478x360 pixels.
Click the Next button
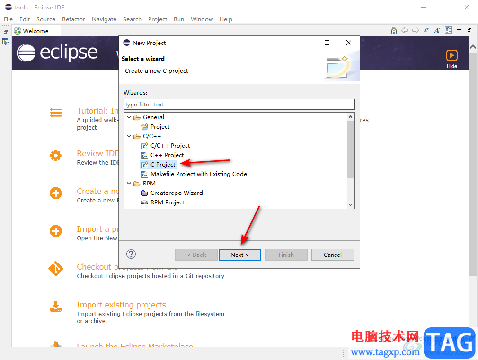[x=239, y=255]
